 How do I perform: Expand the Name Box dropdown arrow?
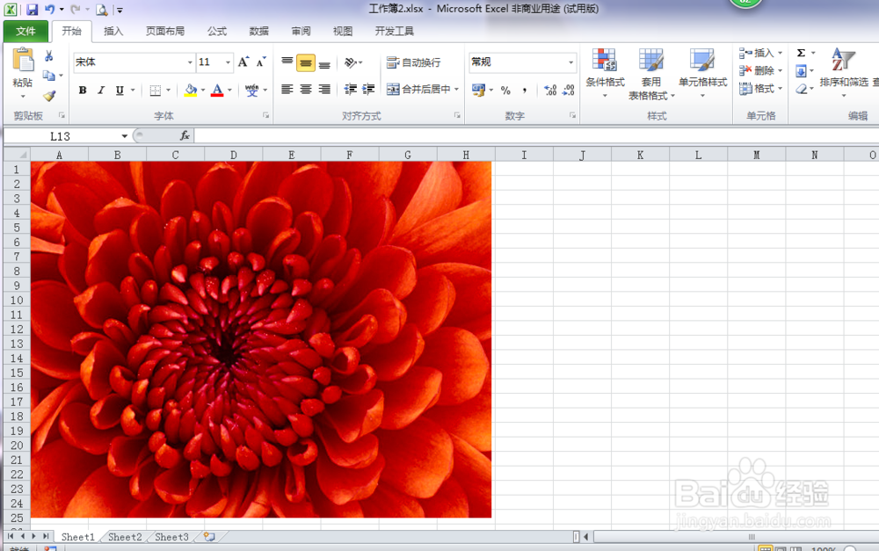pyautogui.click(x=125, y=136)
